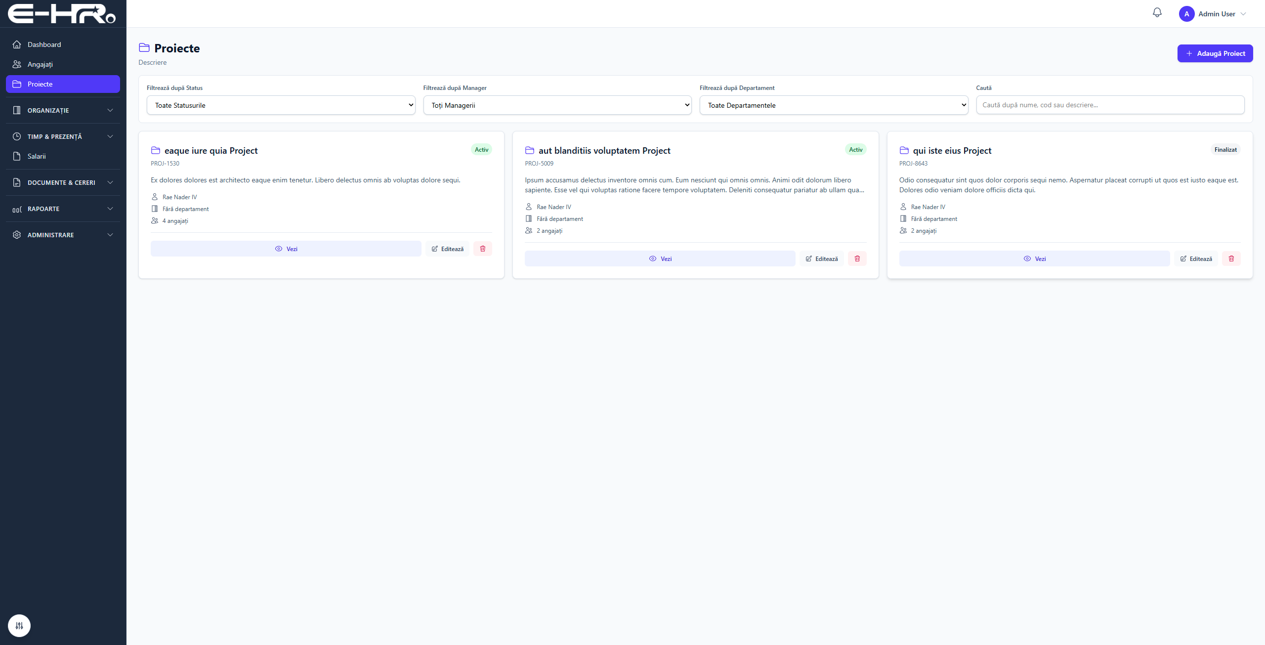Open the Toate Departamentele dropdown
Screen dimensions: 1265x645
[x=834, y=105]
